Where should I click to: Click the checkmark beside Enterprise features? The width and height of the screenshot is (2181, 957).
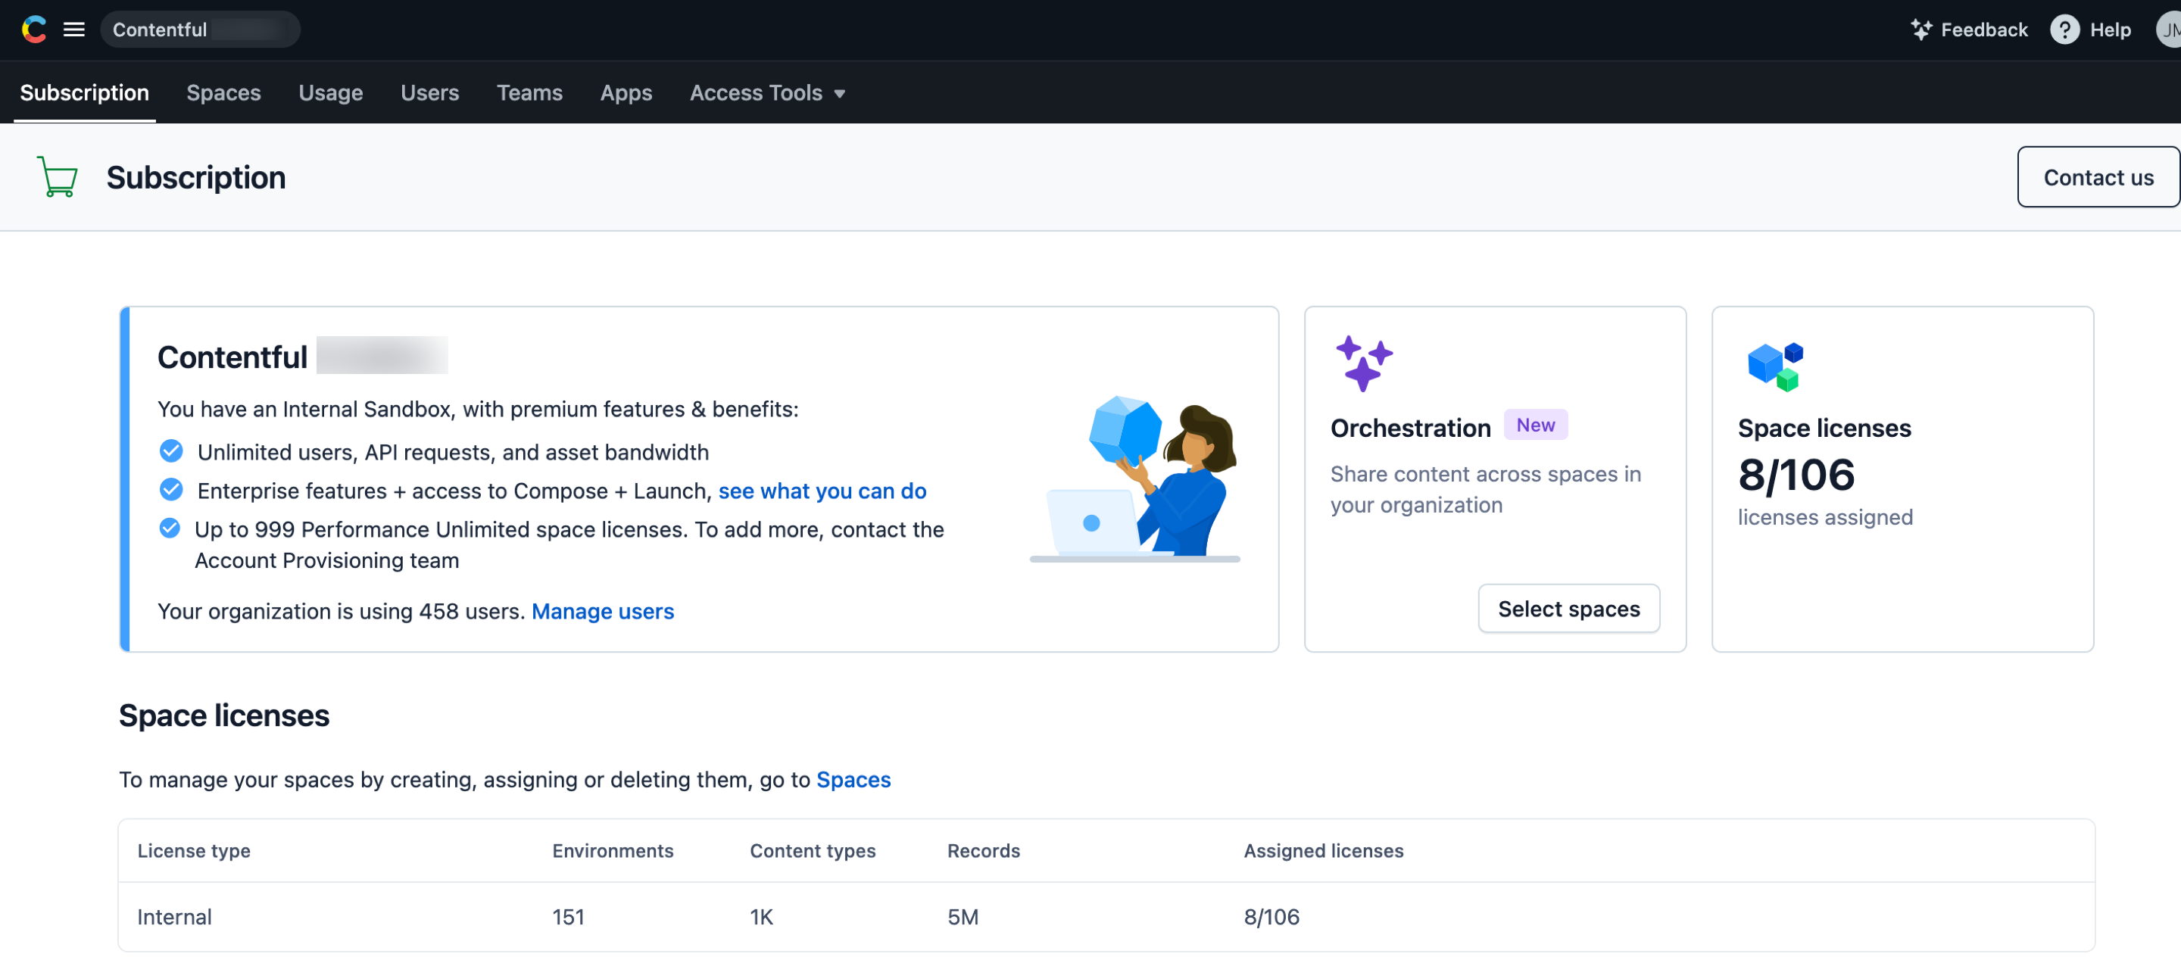[x=171, y=490]
